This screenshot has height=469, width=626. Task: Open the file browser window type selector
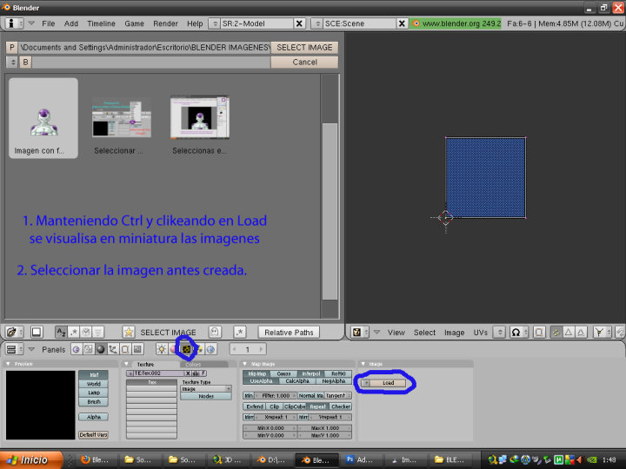pyautogui.click(x=15, y=332)
